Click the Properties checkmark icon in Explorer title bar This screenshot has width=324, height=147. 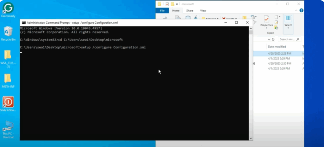click(167, 4)
